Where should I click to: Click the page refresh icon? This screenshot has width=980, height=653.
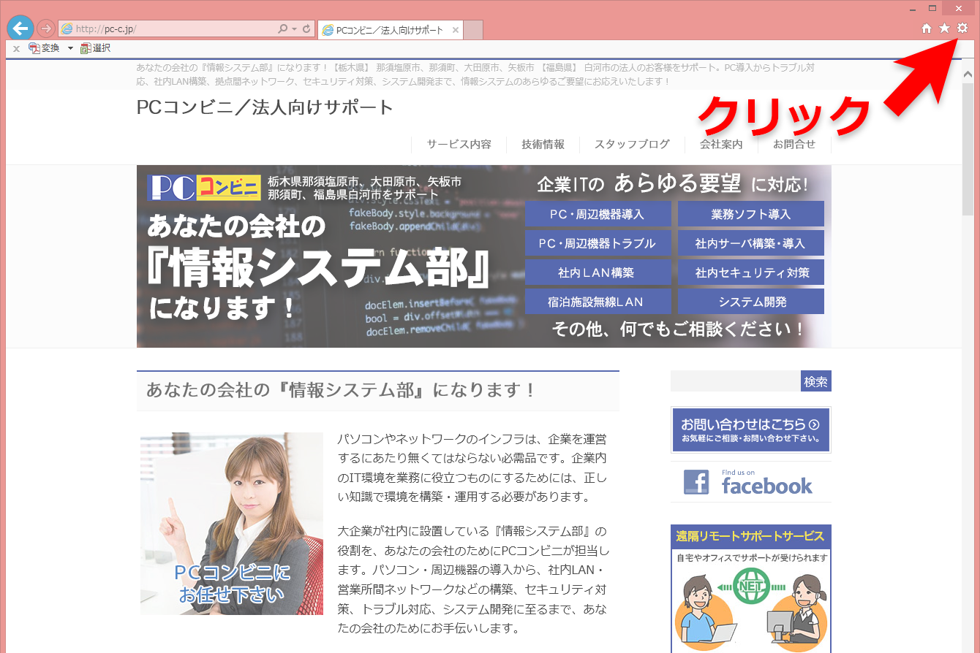306,29
